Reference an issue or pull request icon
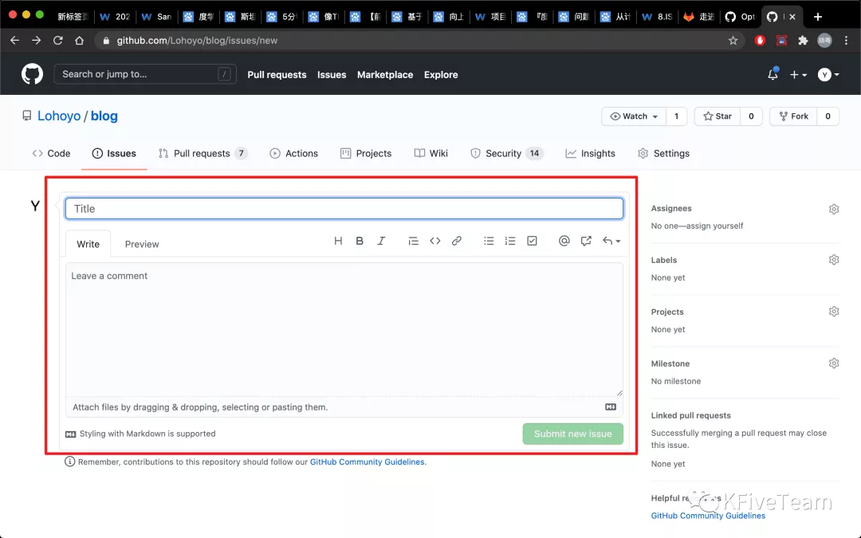Viewport: 861px width, 538px height. (586, 241)
